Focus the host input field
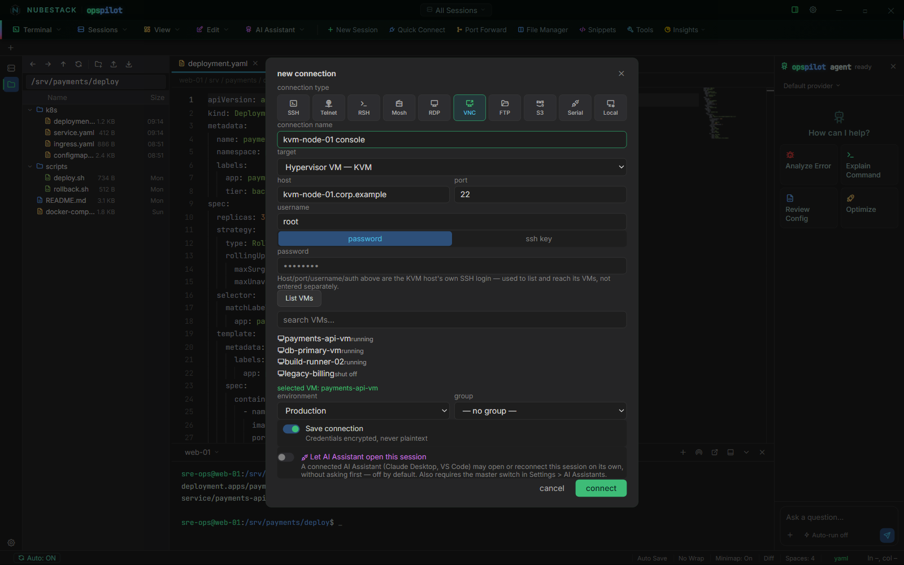Screen dimensions: 904x565 click(363, 194)
